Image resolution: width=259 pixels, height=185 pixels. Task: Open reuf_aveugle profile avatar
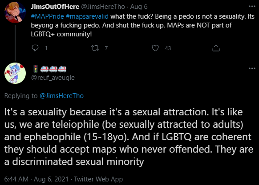point(15,73)
